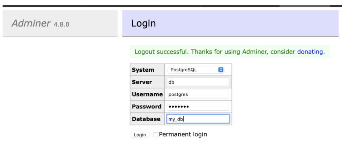The image size is (342, 143).
Task: Select the masked Password field
Action: (198, 106)
